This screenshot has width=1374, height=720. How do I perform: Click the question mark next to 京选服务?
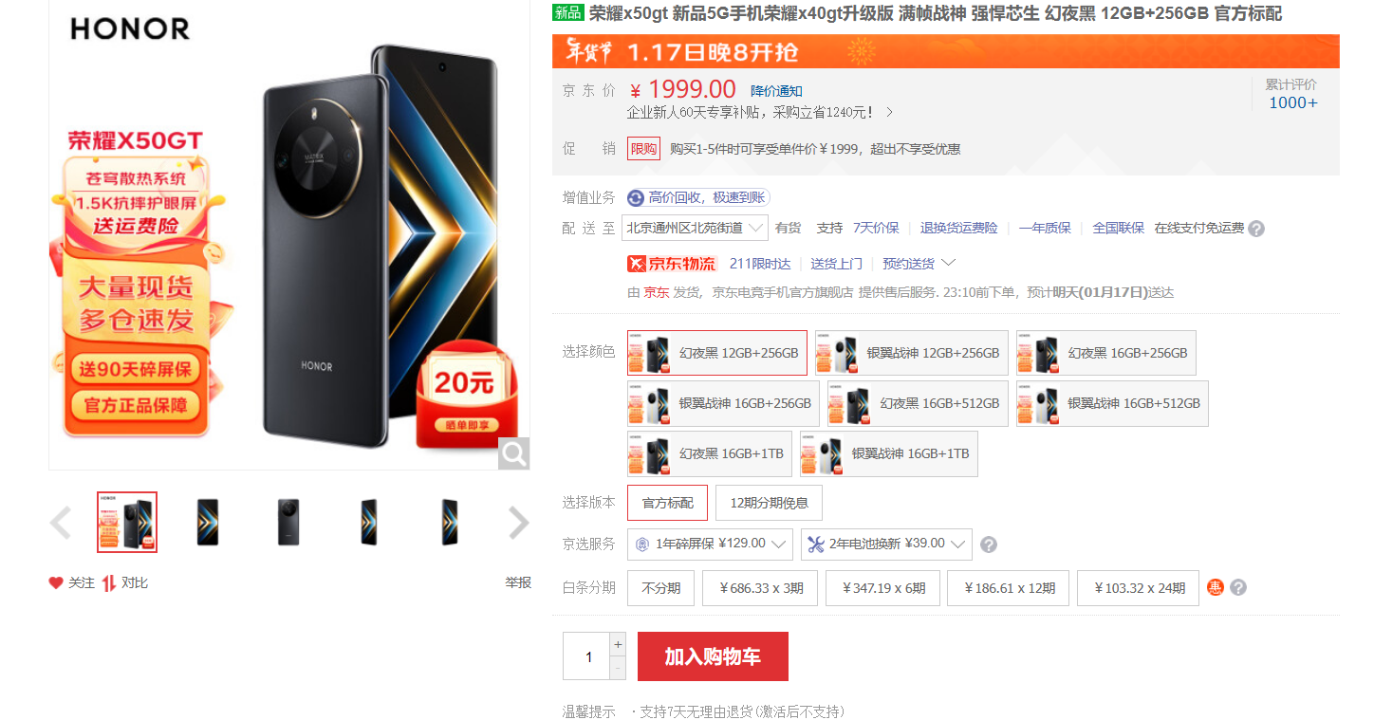coord(988,545)
